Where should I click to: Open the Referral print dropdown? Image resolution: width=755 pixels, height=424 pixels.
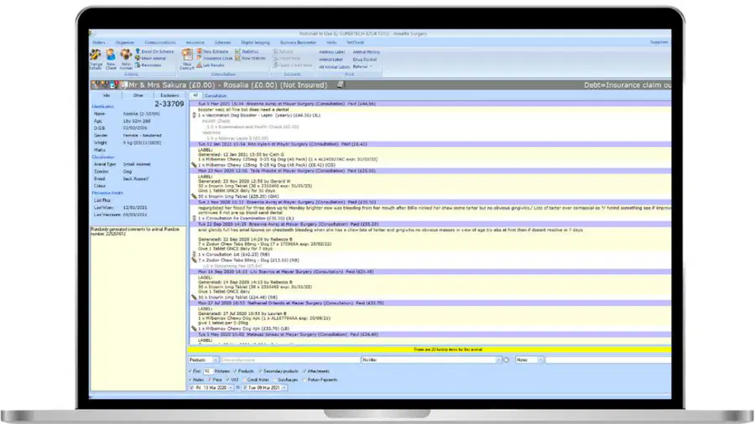371,67
